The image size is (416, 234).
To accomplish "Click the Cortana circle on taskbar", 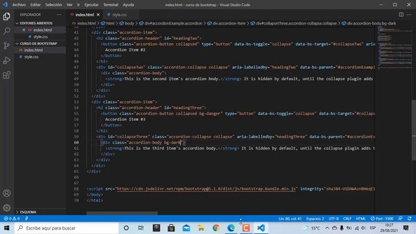I will click(126, 228).
